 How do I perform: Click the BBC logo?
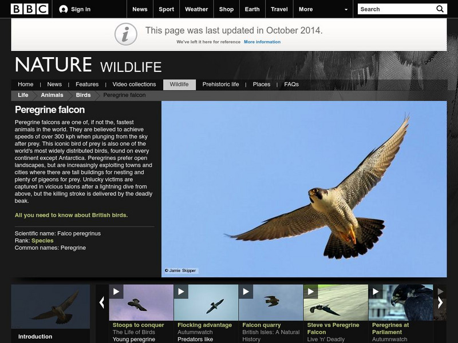30,9
